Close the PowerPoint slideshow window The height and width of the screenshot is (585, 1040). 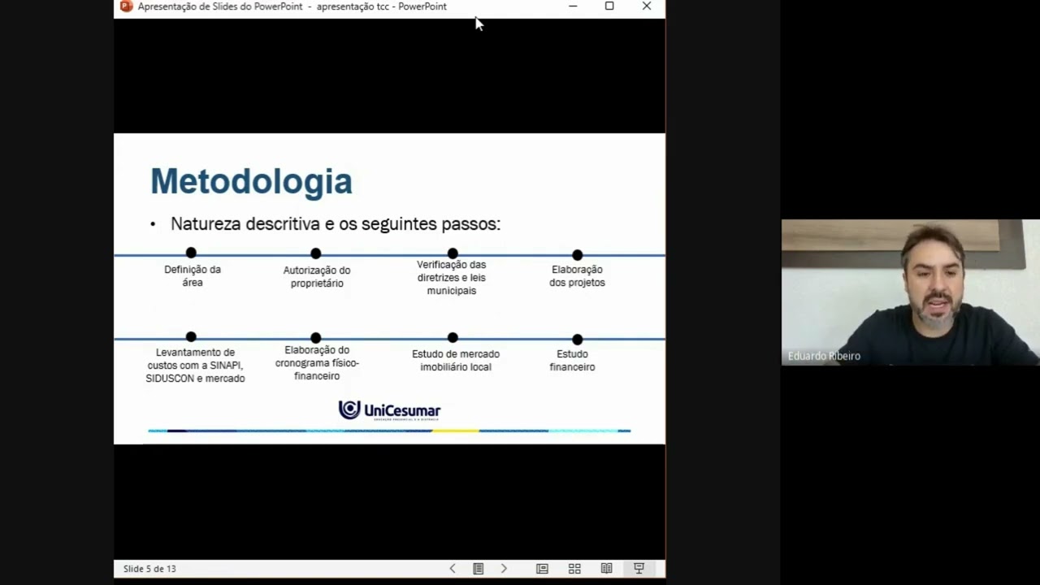646,6
